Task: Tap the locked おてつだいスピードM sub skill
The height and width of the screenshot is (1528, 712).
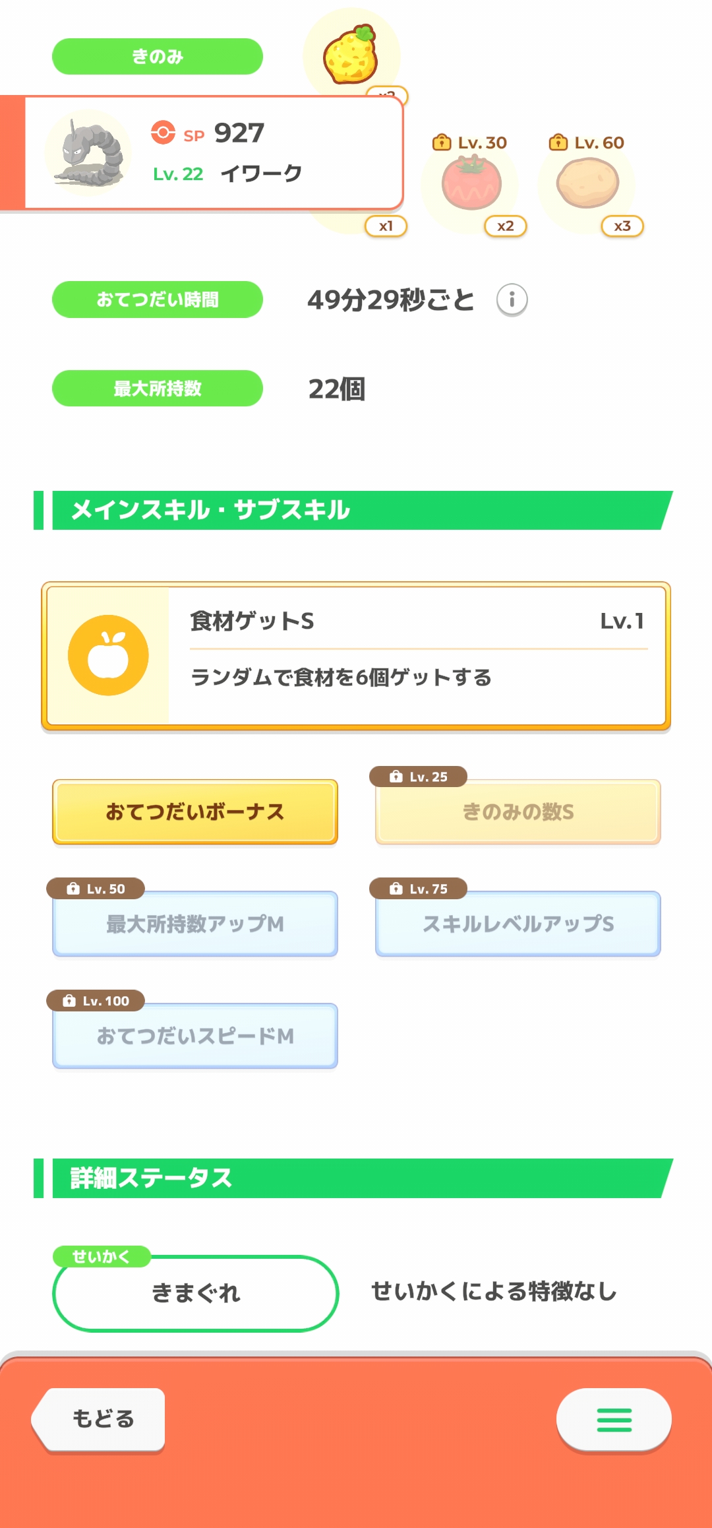Action: 195,1036
